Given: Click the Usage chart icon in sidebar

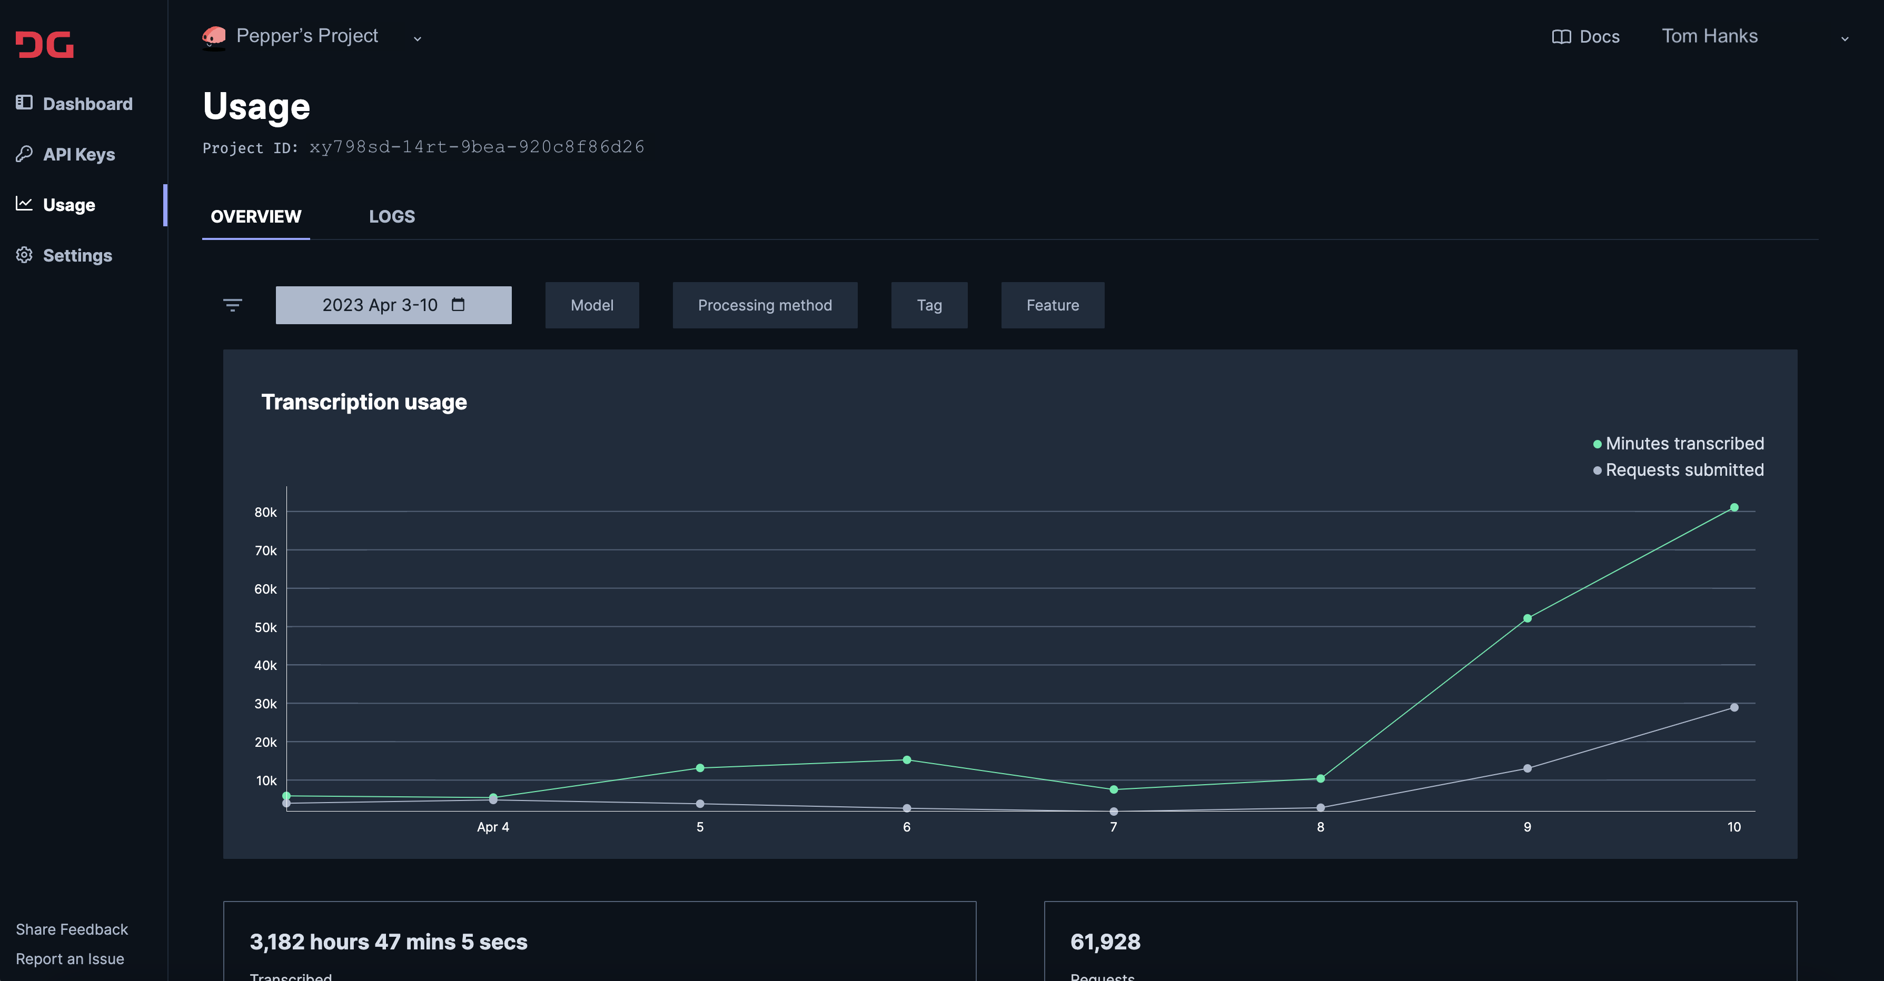Looking at the screenshot, I should (24, 204).
